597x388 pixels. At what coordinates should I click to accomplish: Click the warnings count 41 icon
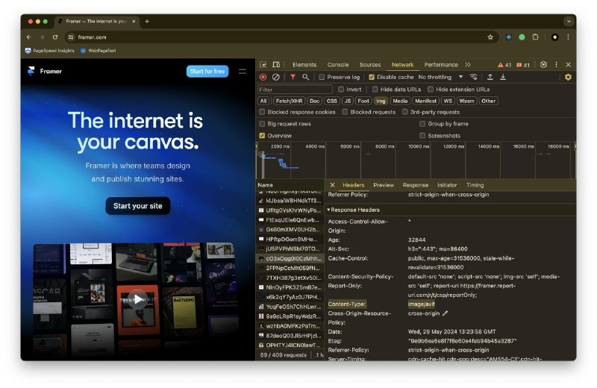[x=504, y=65]
